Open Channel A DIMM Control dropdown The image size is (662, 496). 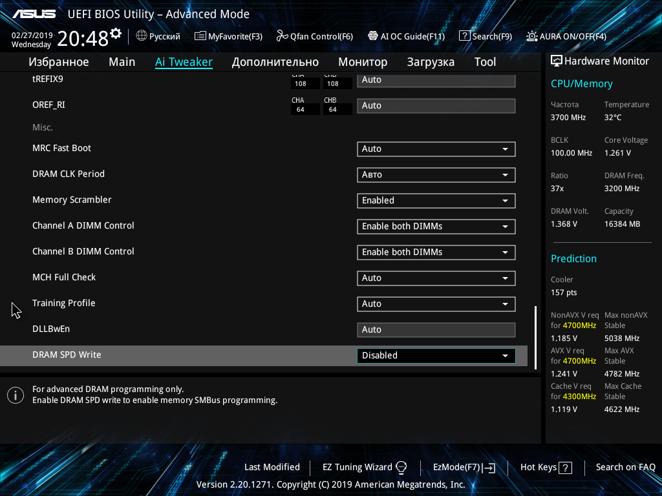pyautogui.click(x=436, y=227)
